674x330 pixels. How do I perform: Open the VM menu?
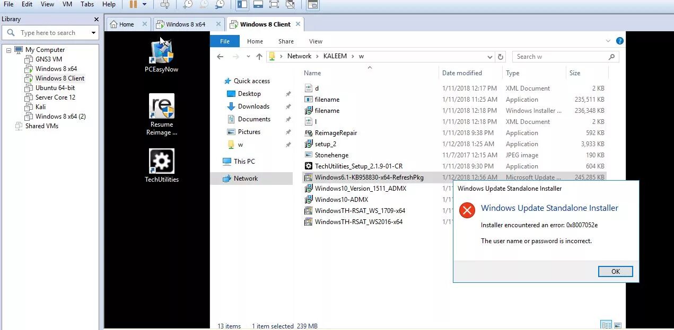[x=67, y=4]
